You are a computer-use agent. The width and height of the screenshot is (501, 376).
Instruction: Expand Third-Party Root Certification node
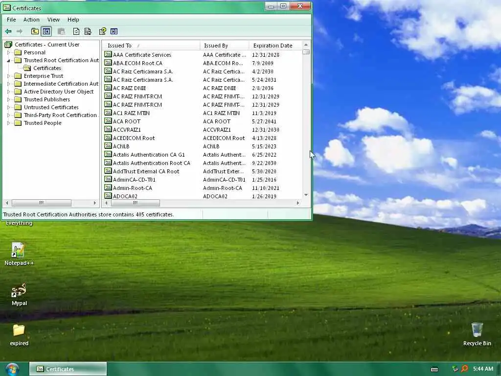pos(9,115)
